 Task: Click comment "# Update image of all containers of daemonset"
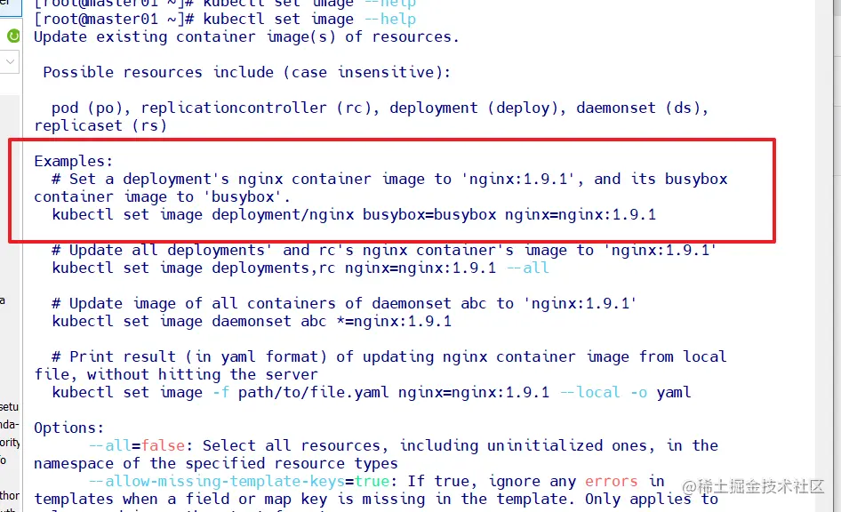click(x=252, y=303)
